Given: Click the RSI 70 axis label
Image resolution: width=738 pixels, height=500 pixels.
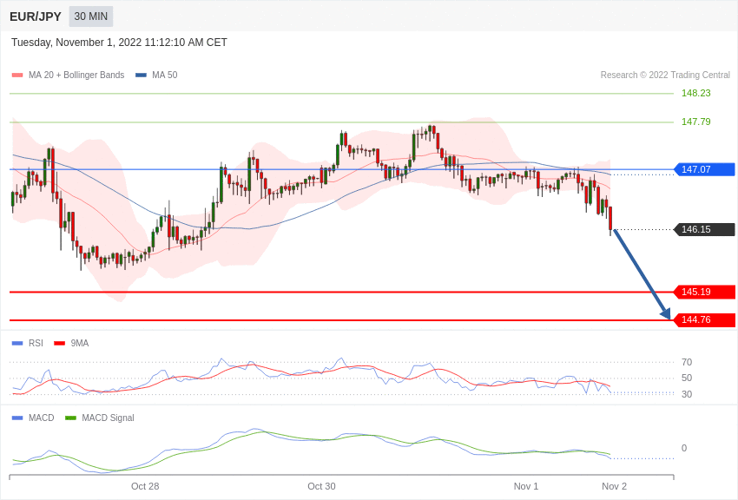Looking at the screenshot, I should tap(687, 362).
